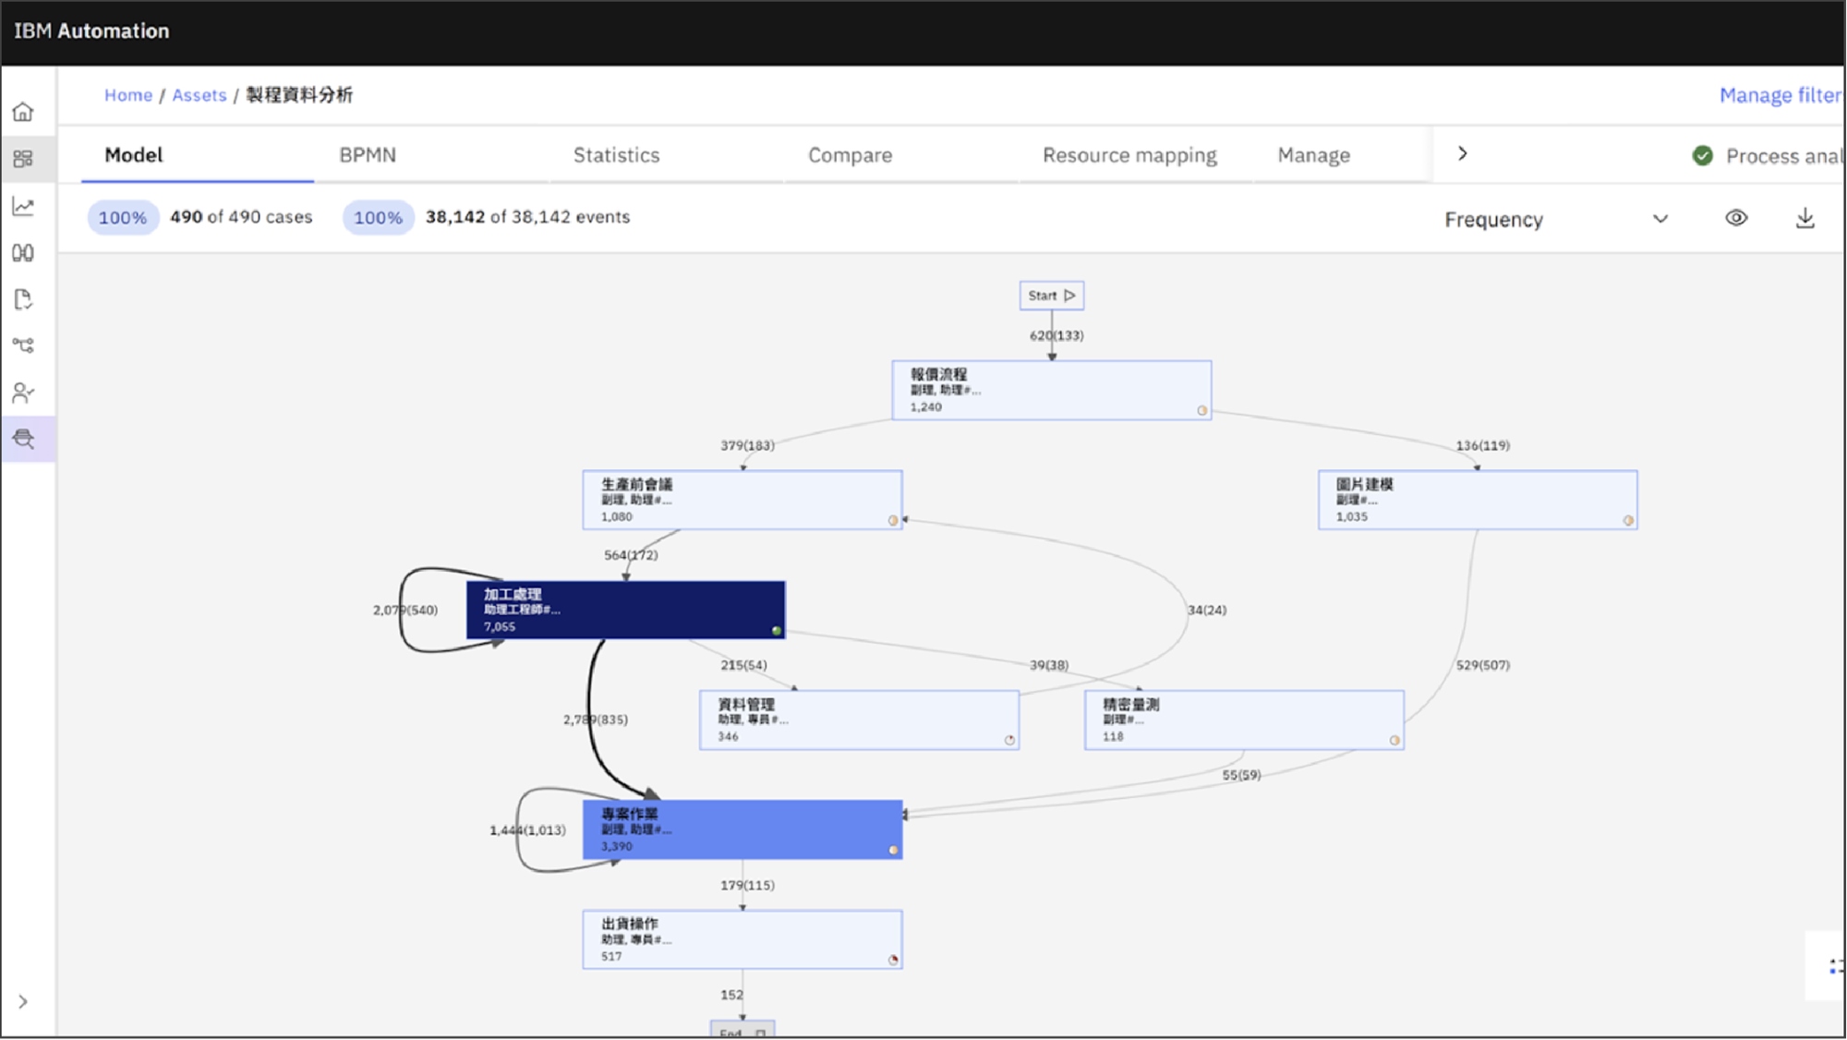Switch to the Statistics tab
Image resolution: width=1847 pixels, height=1040 pixels.
(616, 155)
